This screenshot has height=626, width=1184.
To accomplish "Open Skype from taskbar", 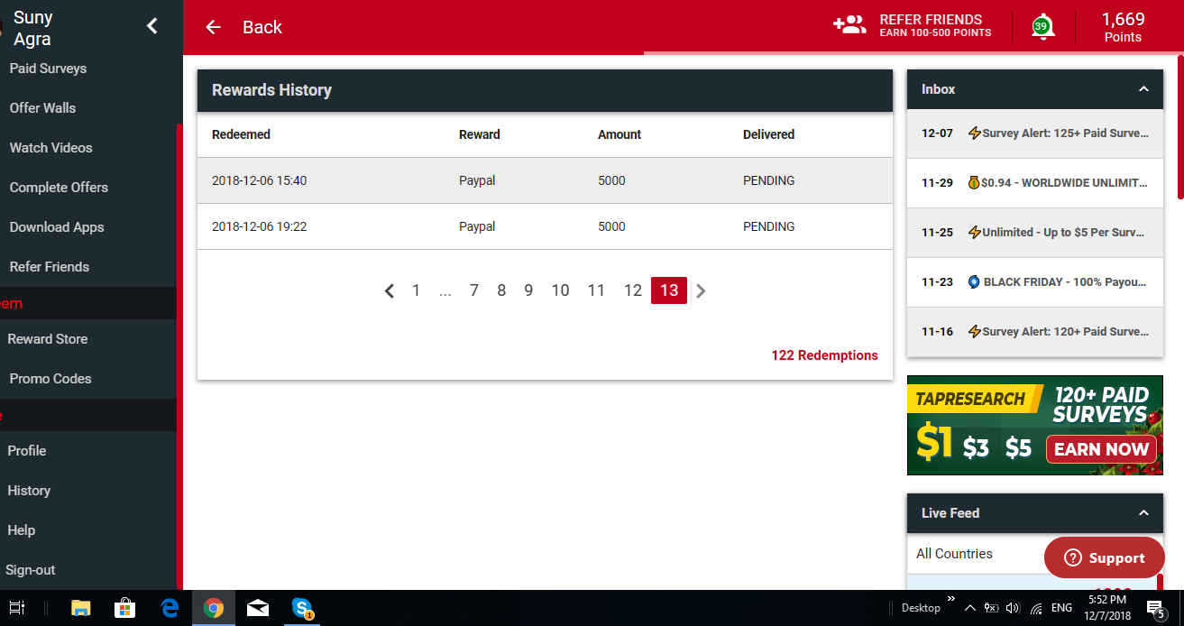I will 302,608.
